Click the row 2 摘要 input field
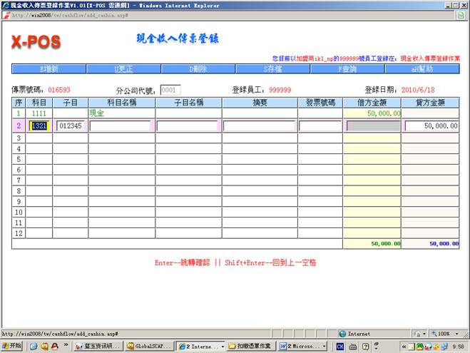Viewport: 470px width, 353px height. click(x=259, y=126)
